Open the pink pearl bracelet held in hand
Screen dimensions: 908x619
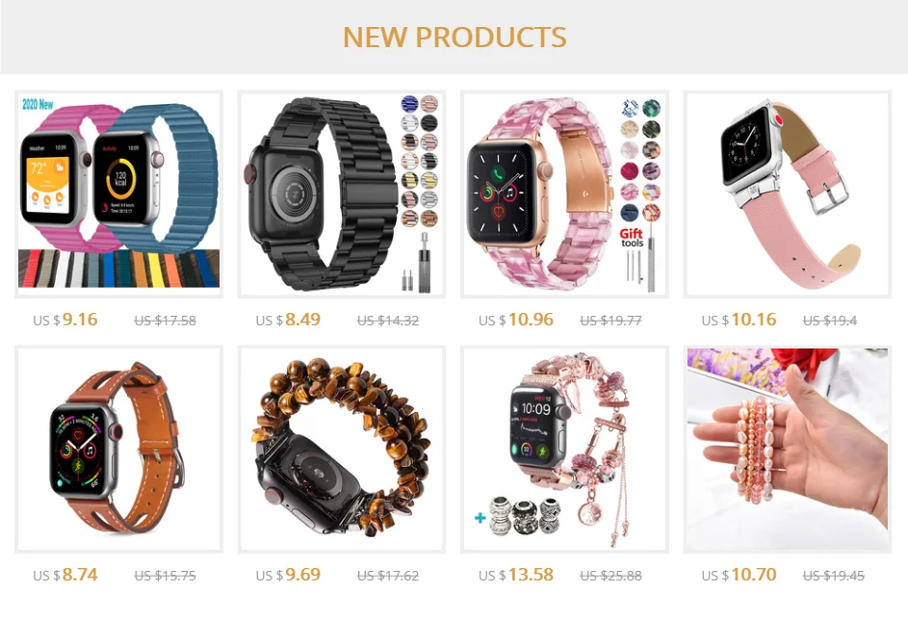click(788, 450)
